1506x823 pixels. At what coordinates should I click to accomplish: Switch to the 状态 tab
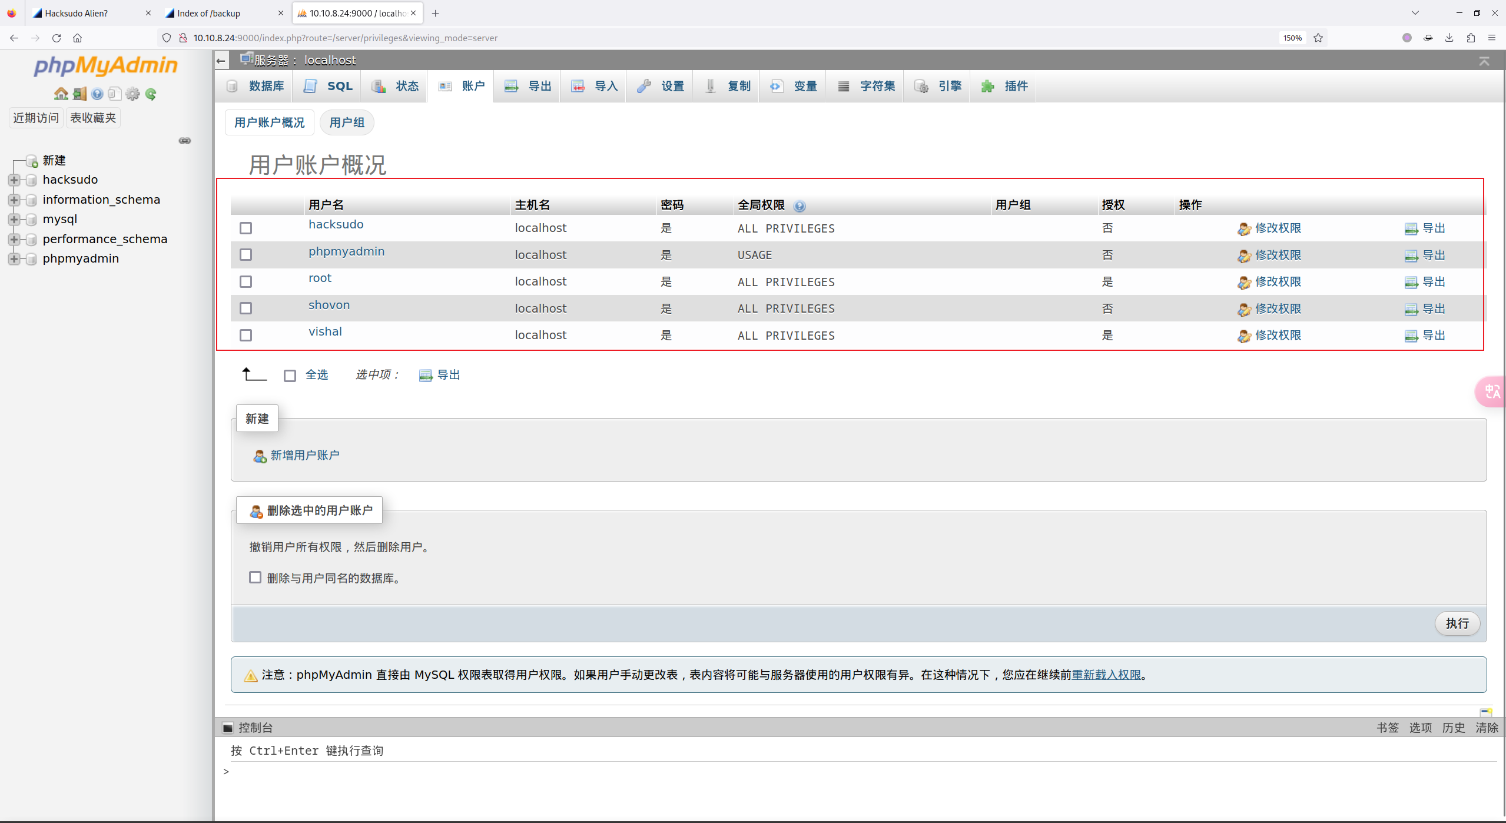point(394,87)
